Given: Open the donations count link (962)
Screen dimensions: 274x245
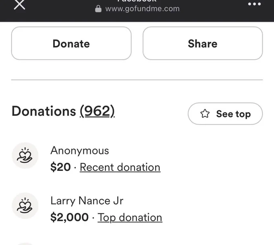Looking at the screenshot, I should [98, 111].
